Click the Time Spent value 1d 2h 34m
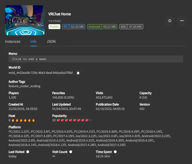 click(103, 156)
